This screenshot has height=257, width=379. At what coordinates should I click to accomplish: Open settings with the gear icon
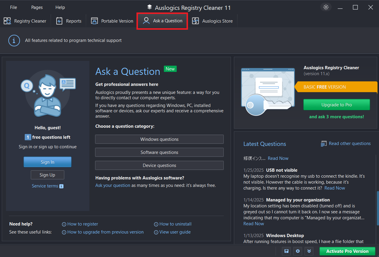click(298, 251)
